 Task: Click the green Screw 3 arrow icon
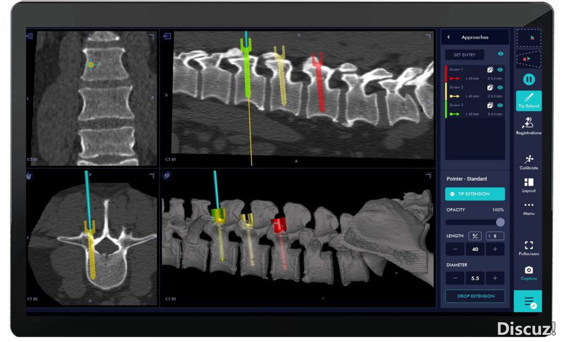point(455,114)
